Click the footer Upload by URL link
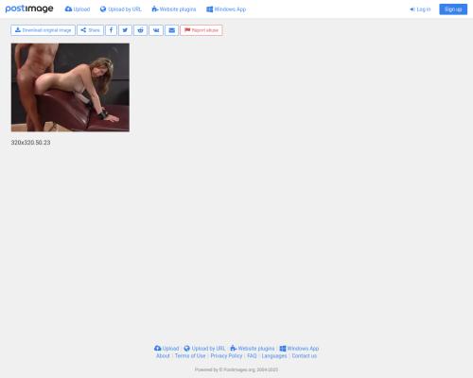The image size is (473, 378). pos(204,349)
